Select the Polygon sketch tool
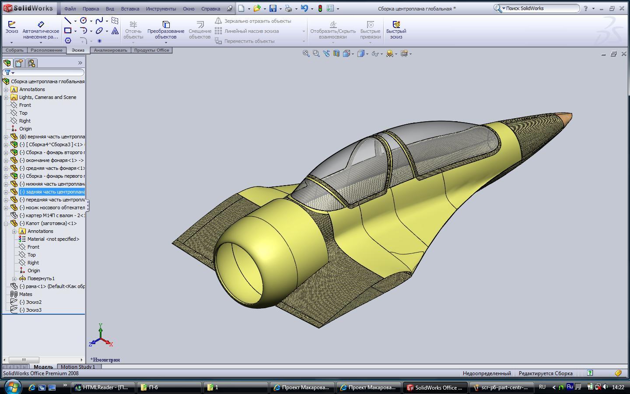The width and height of the screenshot is (630, 394). pyautogui.click(x=68, y=41)
